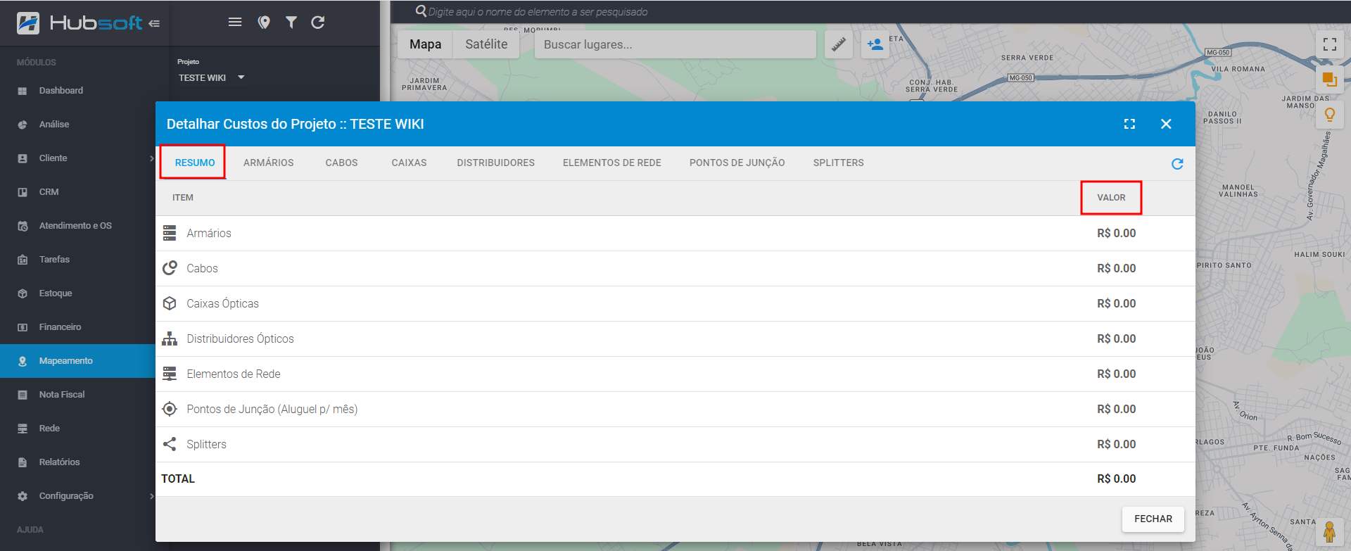Switch to the CAIXAS tab
1351x551 pixels.
[x=409, y=163]
